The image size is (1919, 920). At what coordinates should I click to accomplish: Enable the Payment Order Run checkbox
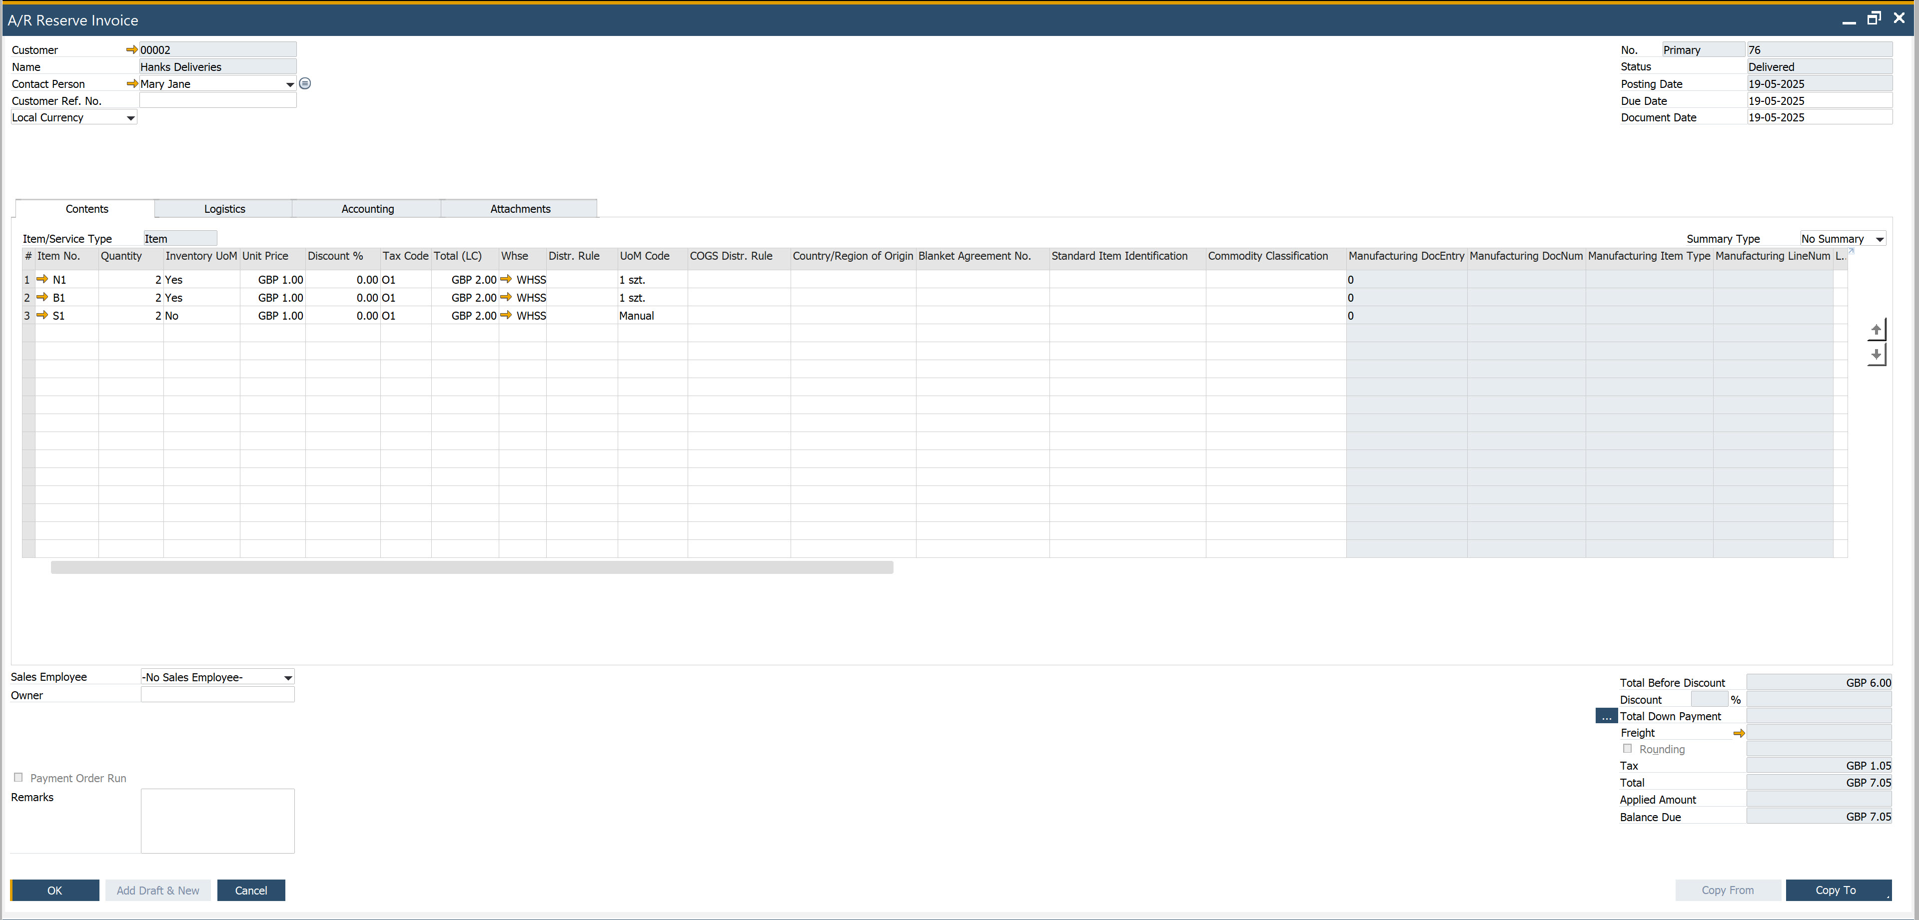pos(18,777)
